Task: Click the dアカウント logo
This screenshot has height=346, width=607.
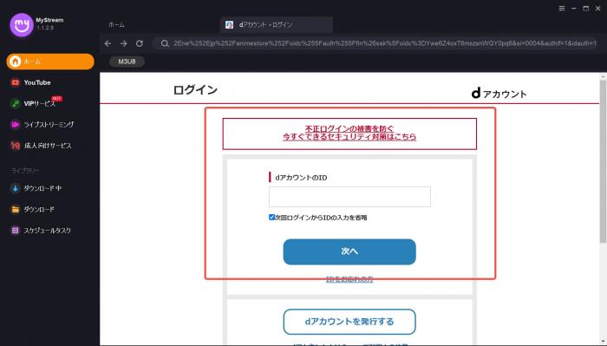Action: coord(499,94)
